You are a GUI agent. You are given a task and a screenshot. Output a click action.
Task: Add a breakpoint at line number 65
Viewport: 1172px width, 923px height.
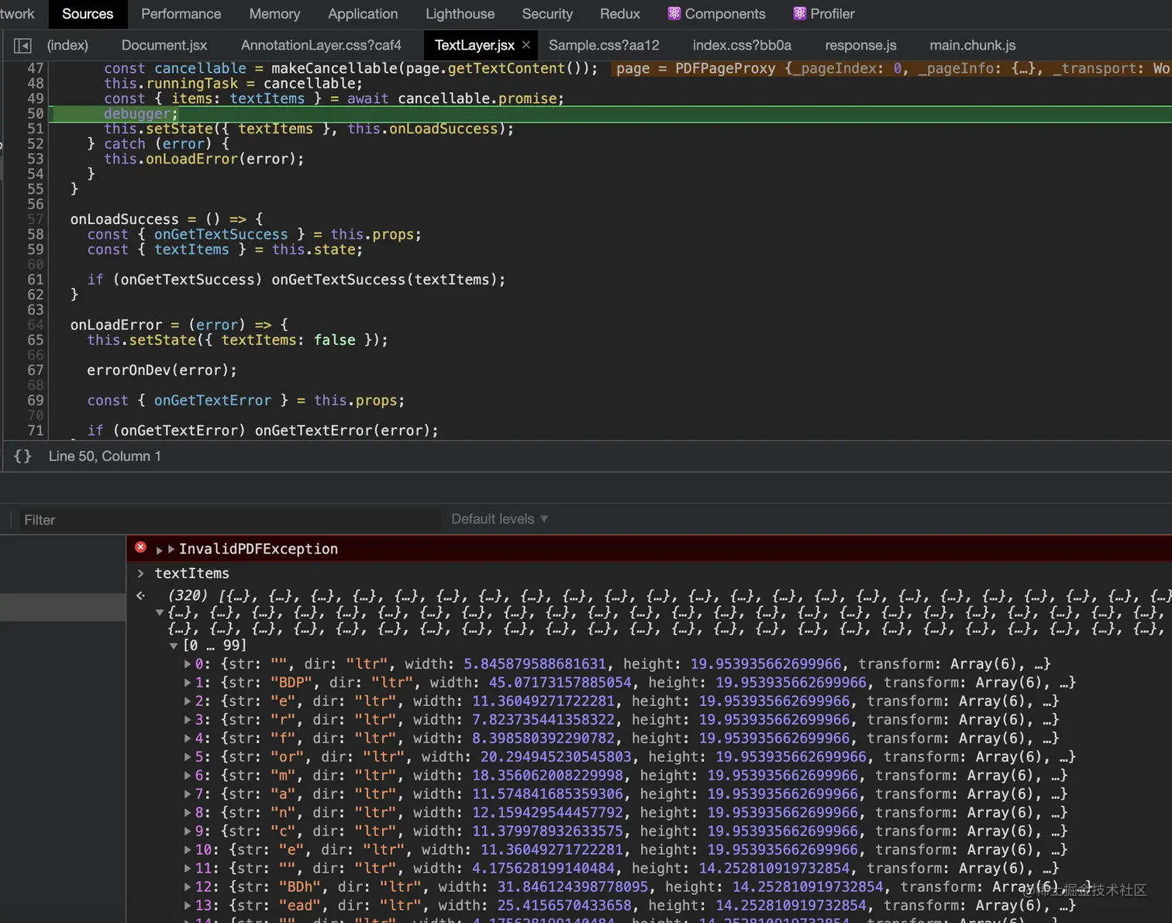(x=35, y=340)
